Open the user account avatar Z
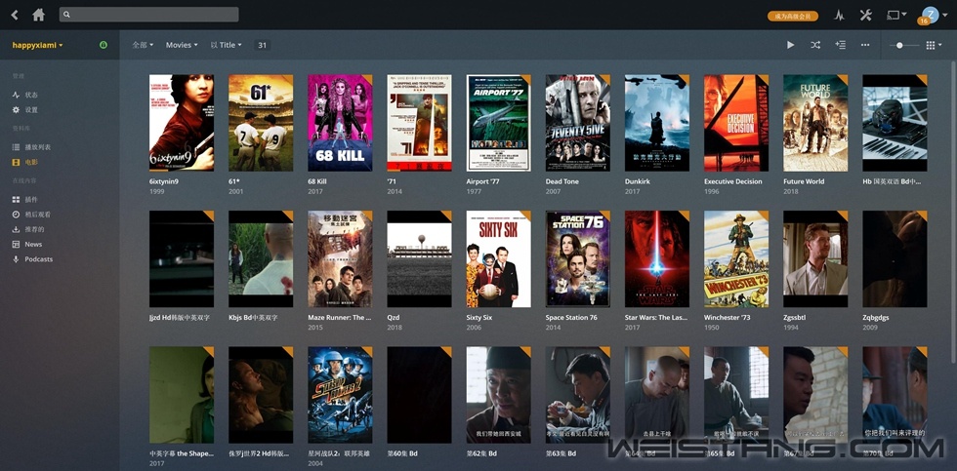 click(930, 16)
